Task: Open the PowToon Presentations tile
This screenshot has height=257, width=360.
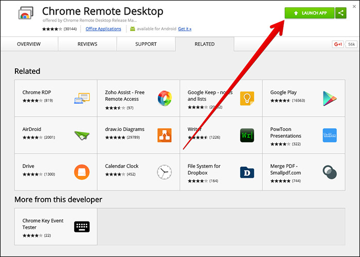Action: [x=303, y=135]
